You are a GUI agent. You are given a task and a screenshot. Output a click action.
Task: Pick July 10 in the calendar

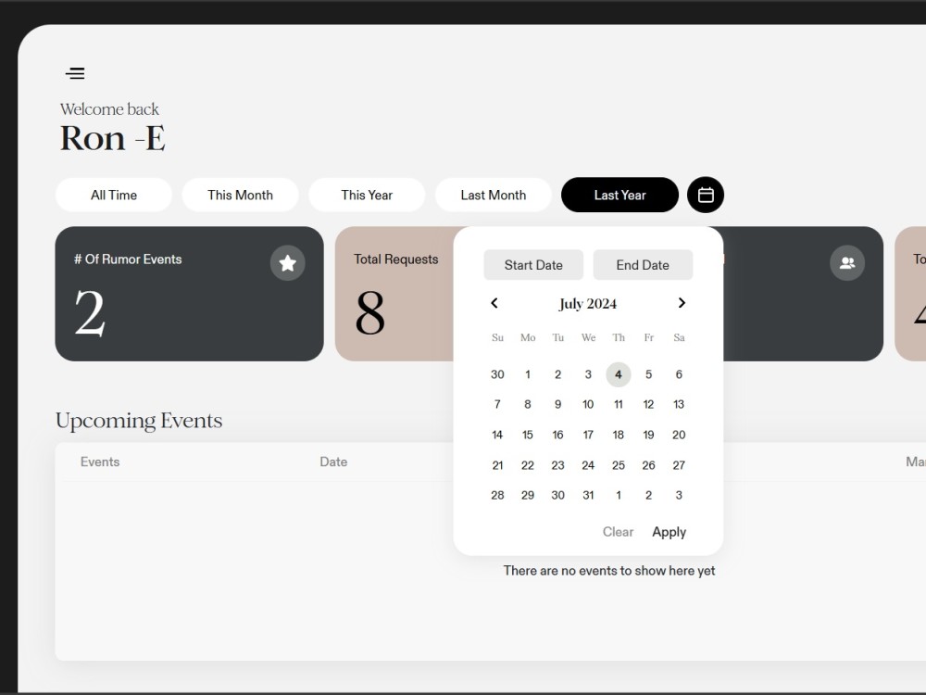(x=588, y=405)
